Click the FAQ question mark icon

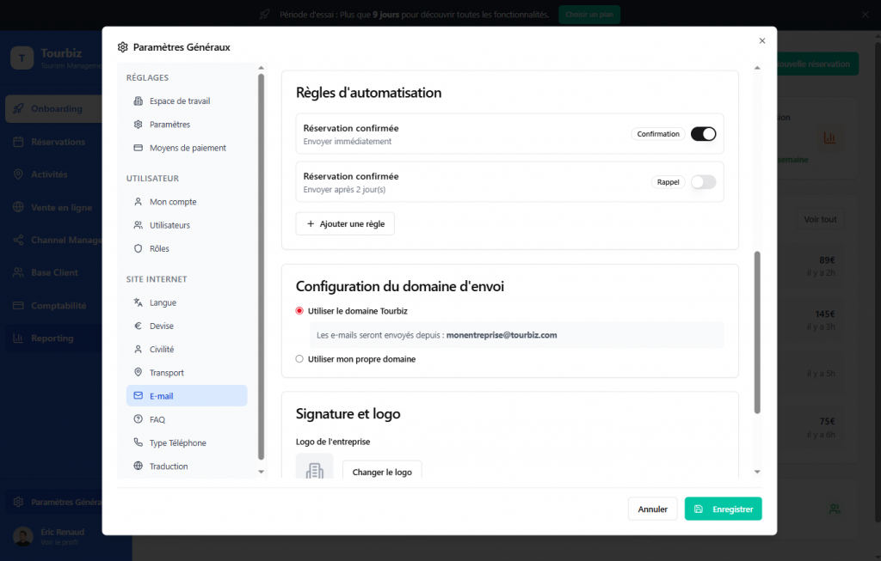click(139, 420)
